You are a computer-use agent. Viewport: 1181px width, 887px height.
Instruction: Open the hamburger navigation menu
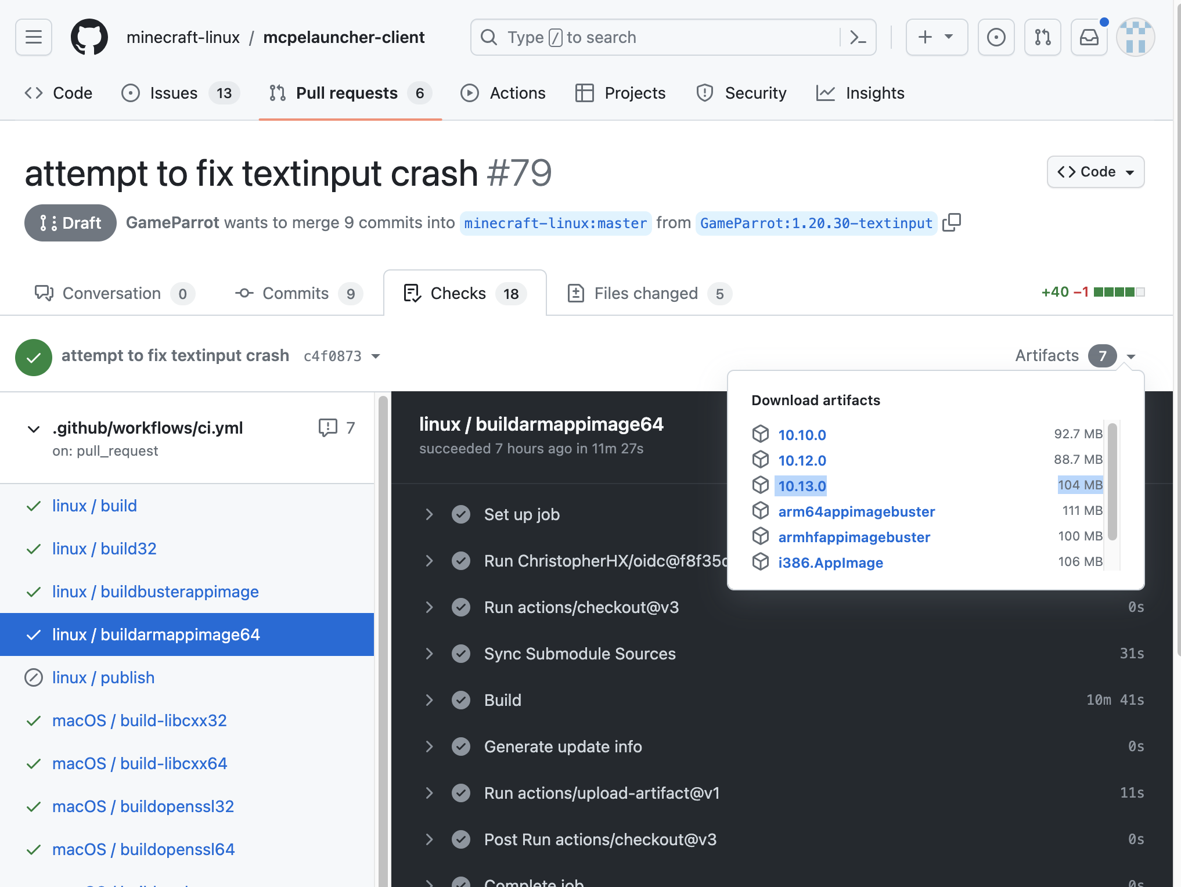33,37
